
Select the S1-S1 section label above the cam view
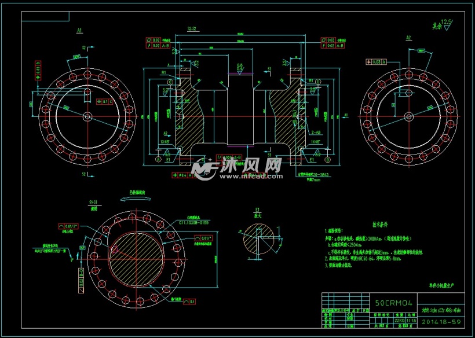(93, 203)
